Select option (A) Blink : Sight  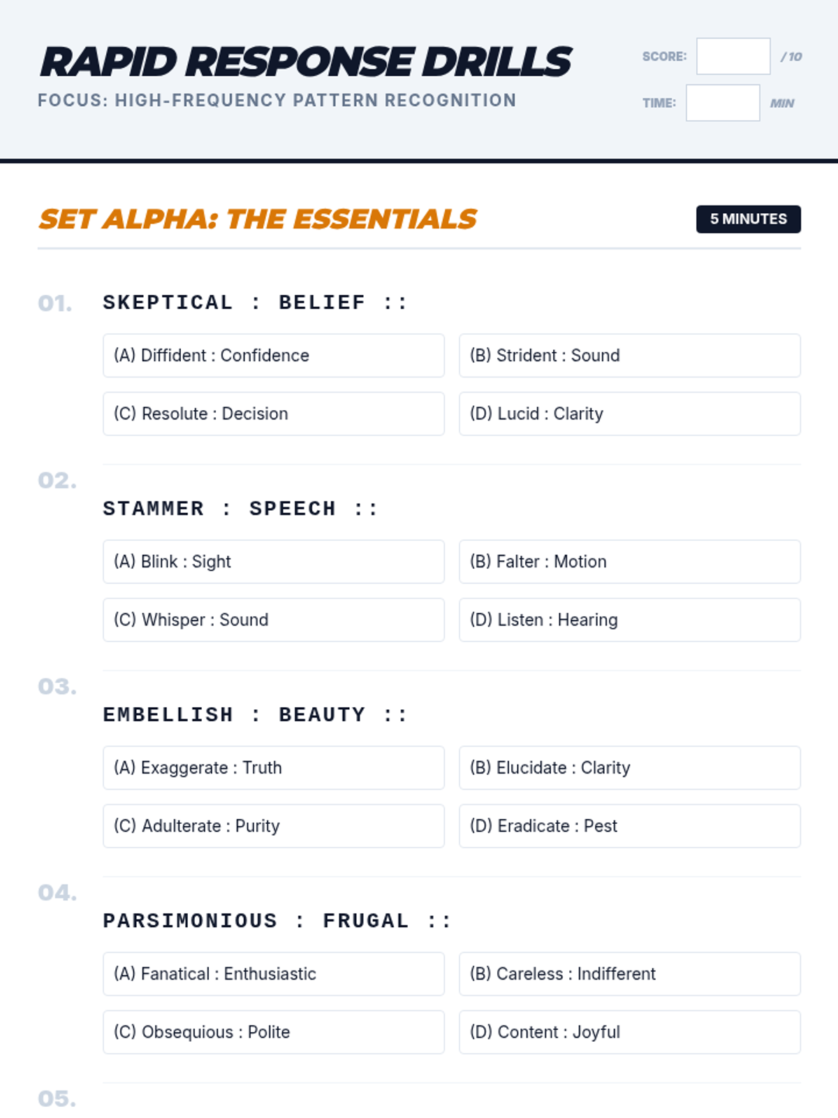tap(273, 562)
